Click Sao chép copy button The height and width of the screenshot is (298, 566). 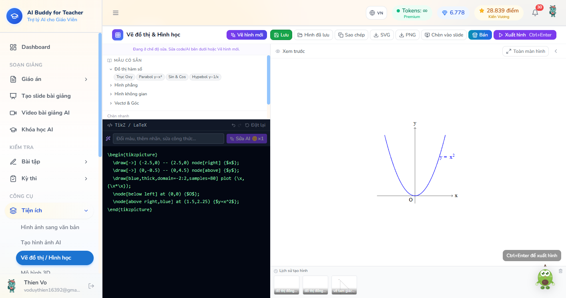click(351, 35)
